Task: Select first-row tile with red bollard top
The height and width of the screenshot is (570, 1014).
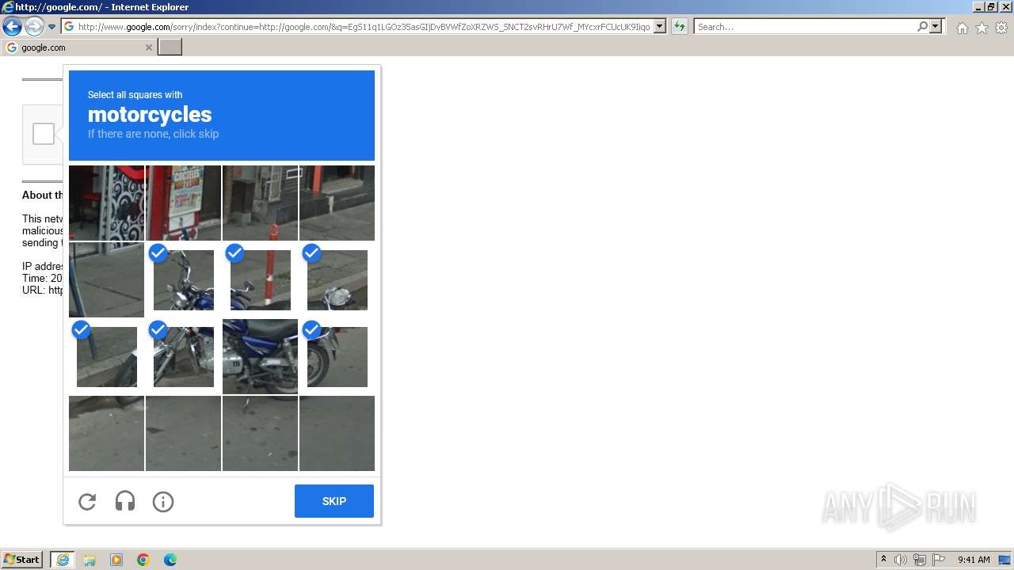Action: point(260,203)
